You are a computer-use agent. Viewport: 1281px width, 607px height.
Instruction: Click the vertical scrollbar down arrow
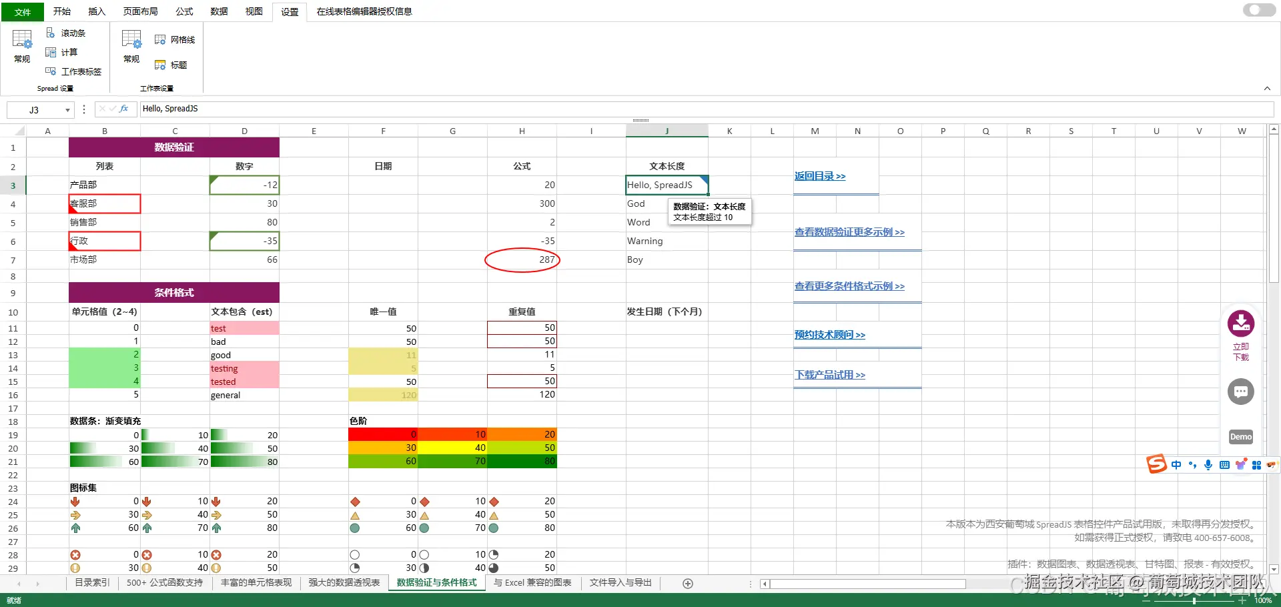coord(1274,570)
